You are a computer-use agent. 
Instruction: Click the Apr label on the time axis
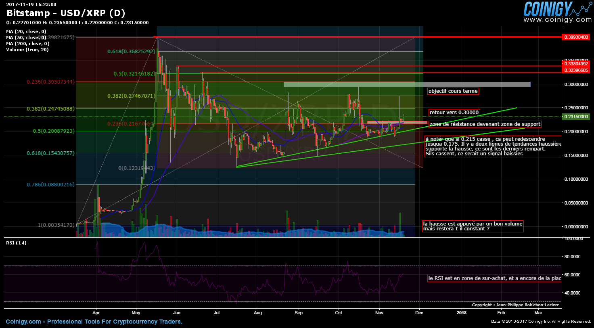tap(96, 313)
